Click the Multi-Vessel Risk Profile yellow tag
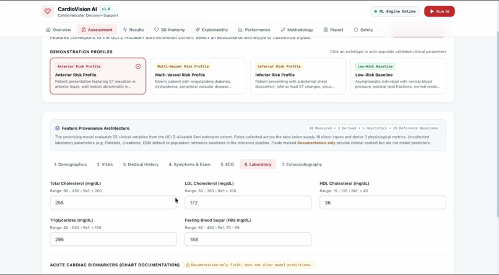 tap(183, 66)
